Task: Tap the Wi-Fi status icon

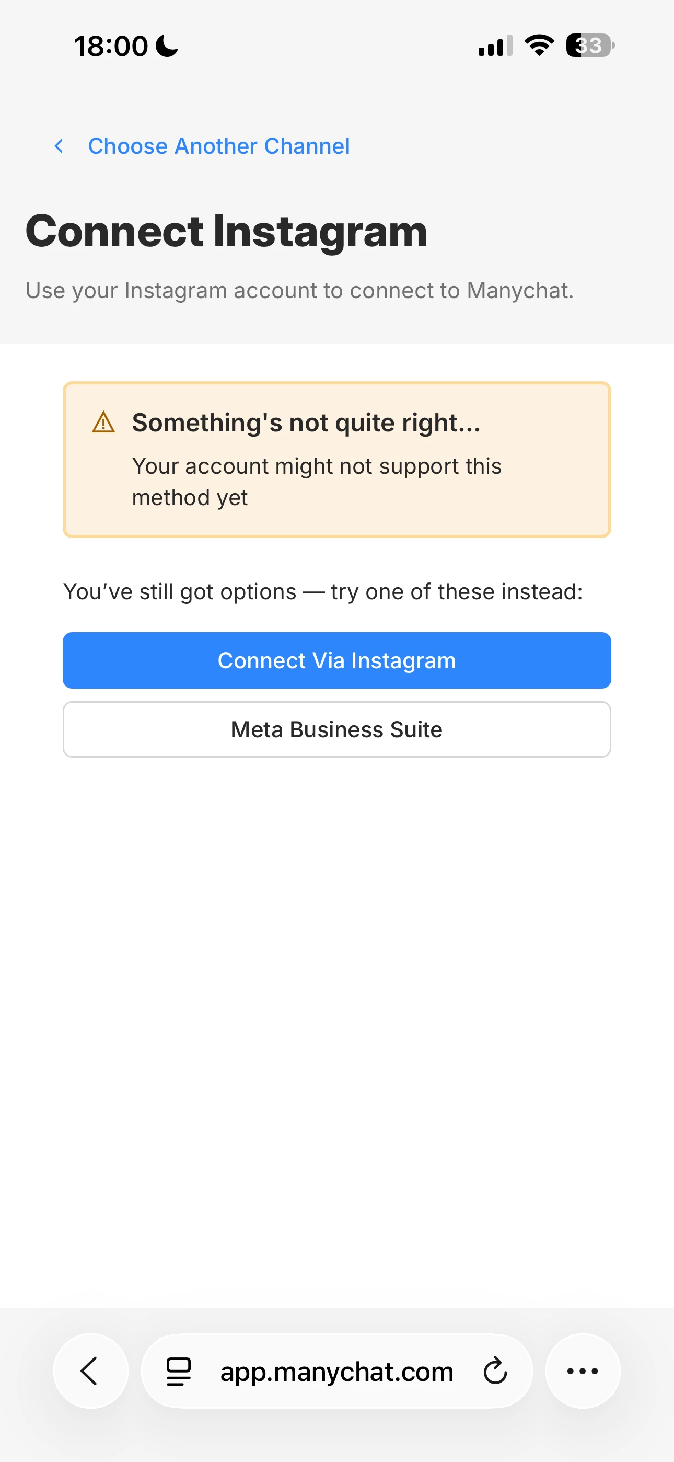Action: tap(539, 45)
